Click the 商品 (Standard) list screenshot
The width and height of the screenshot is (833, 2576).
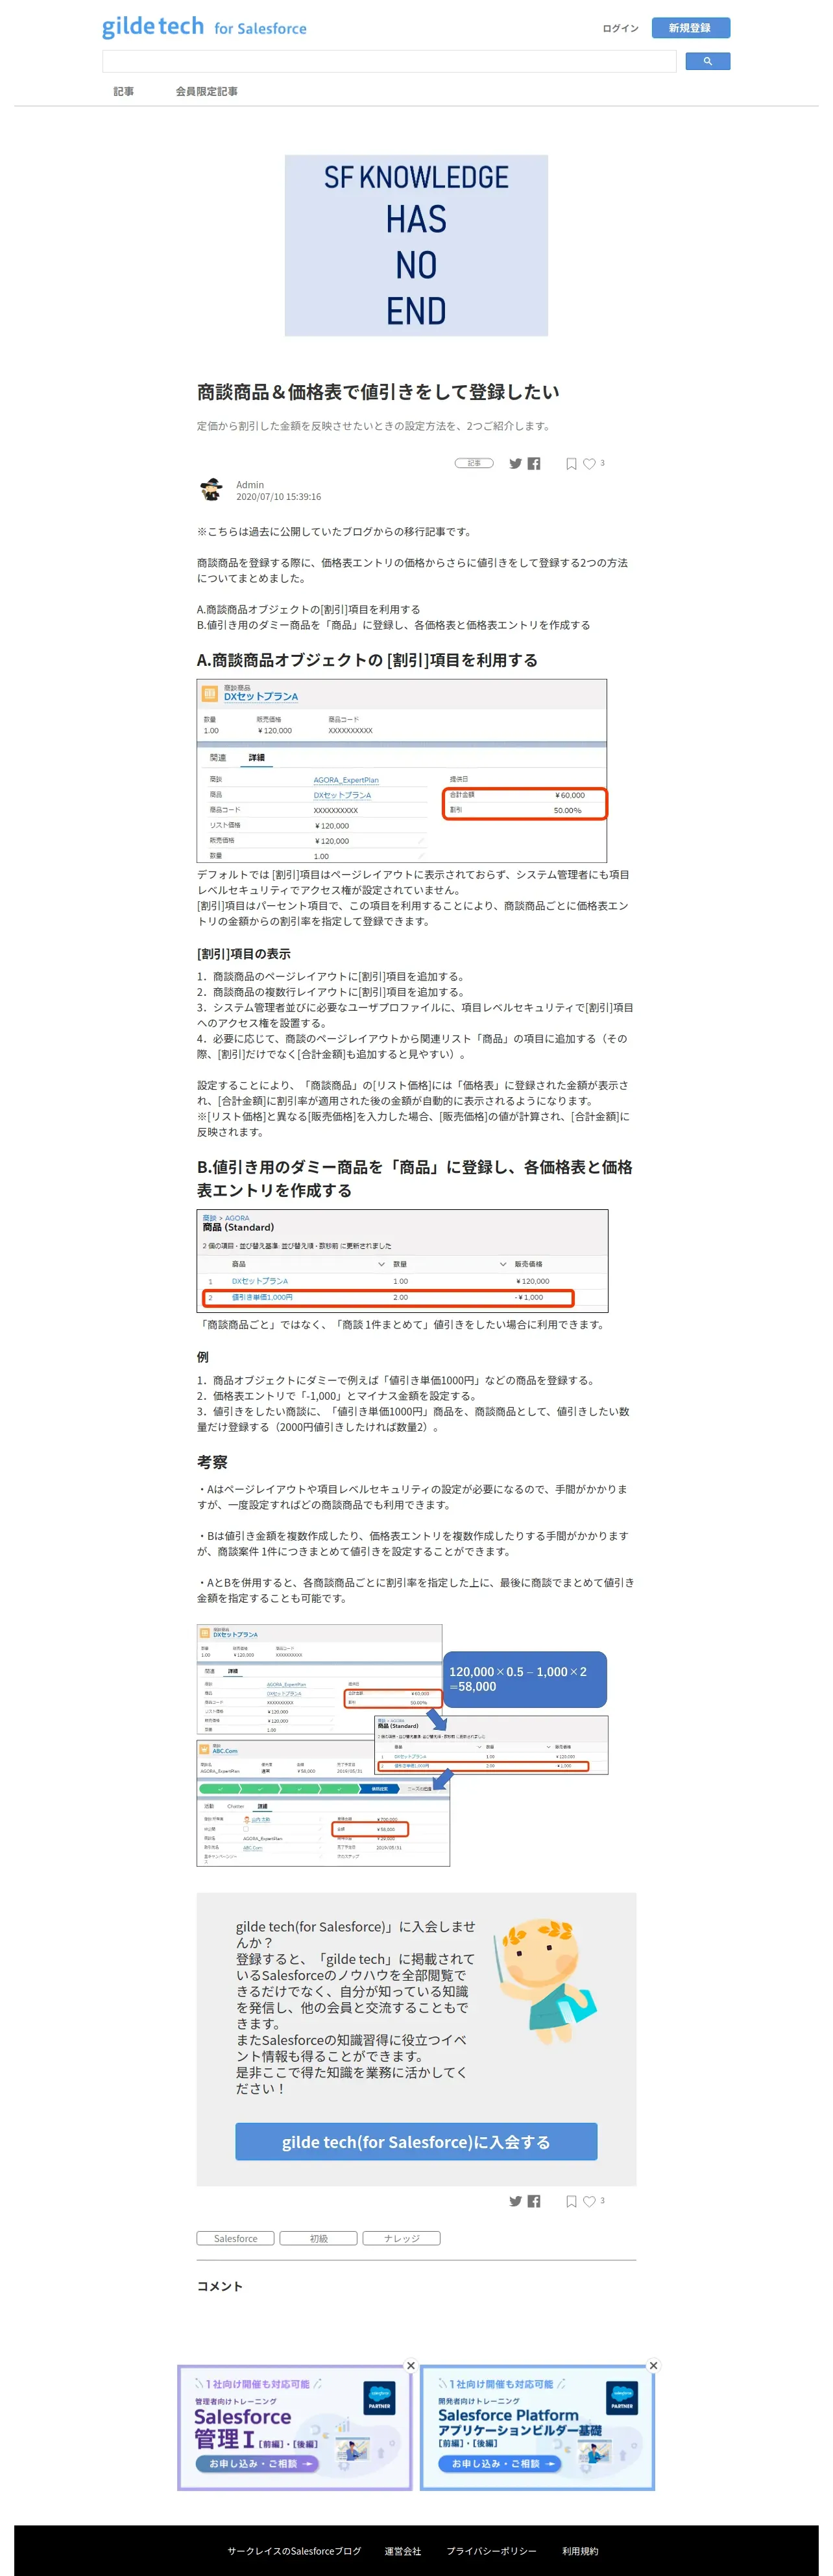click(402, 1261)
